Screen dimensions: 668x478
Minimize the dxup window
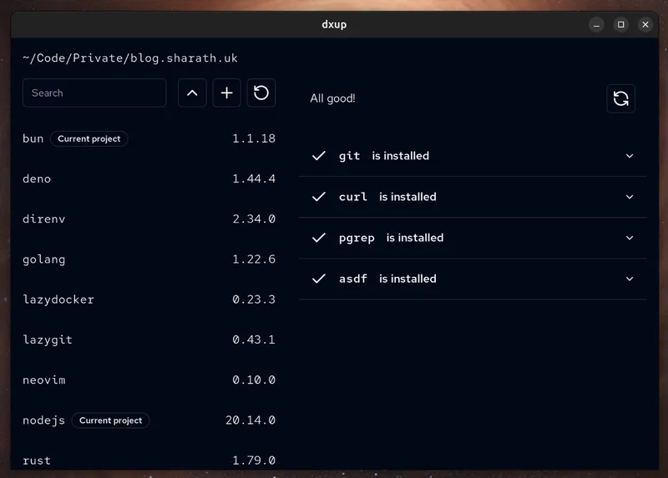click(x=596, y=25)
